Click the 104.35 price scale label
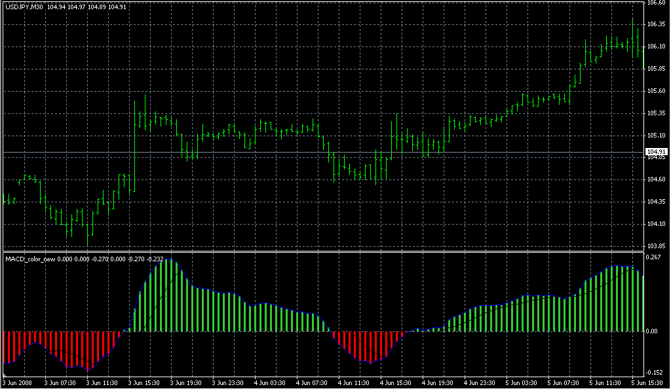Image resolution: width=671 pixels, height=389 pixels. [656, 202]
